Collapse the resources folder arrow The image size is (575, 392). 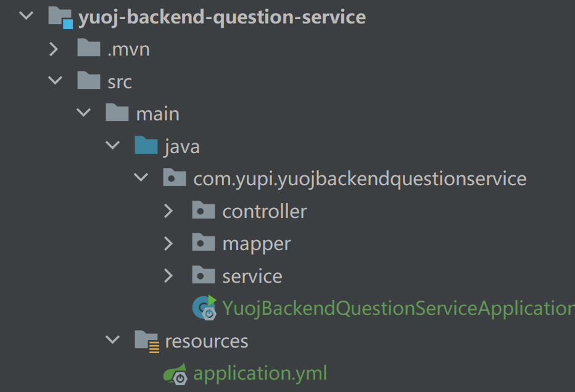112,341
